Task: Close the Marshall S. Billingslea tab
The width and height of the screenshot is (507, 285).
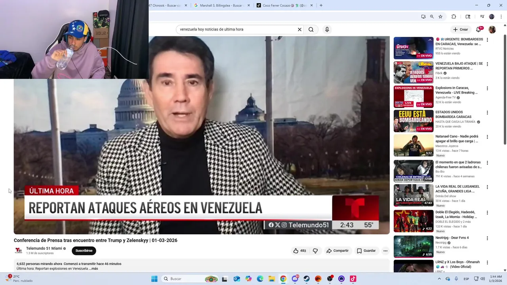Action: click(249, 6)
